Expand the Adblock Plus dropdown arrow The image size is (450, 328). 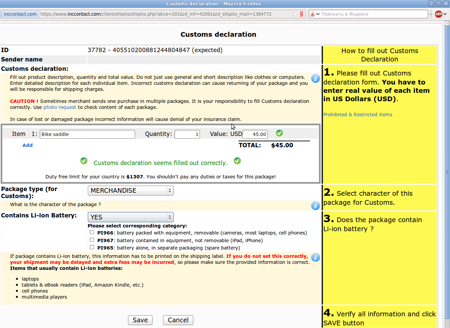pos(445,14)
